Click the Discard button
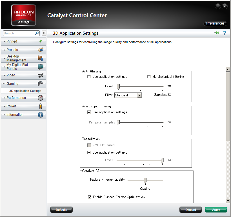The height and width of the screenshot is (217, 231). 191,210
